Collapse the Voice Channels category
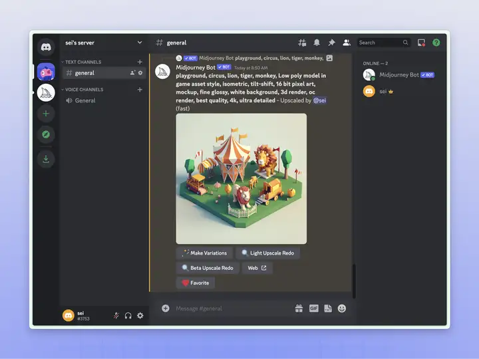479x359 pixels. (x=82, y=90)
